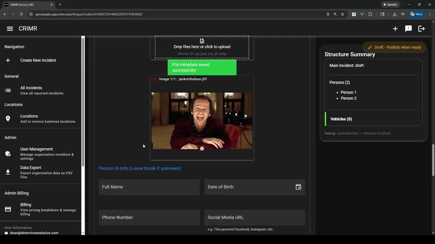Image resolution: width=435 pixels, height=244 pixels.
Task: Select Person 1 in Structure Summary
Action: [348, 92]
